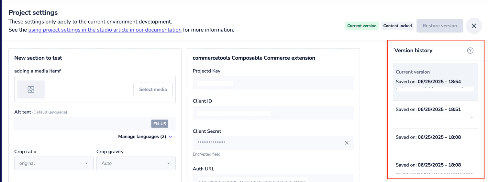The image size is (488, 182).
Task: Click the Alt text input field
Action: [81, 124]
